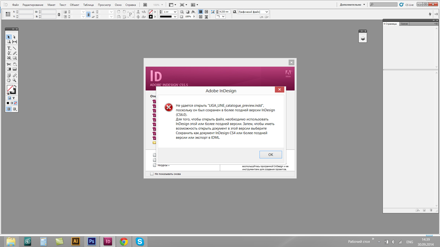Screen dimensions: 440x247
Task: Open the arrange documents dropdown
Action: (195, 5)
